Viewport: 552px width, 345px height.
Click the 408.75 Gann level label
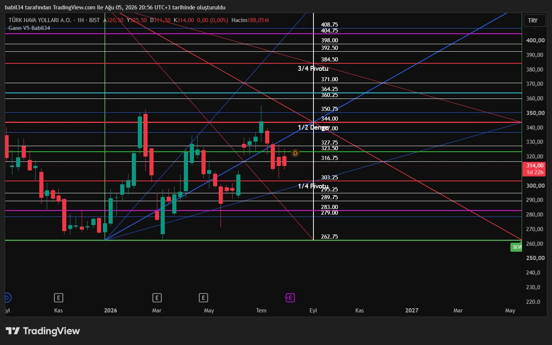click(330, 25)
